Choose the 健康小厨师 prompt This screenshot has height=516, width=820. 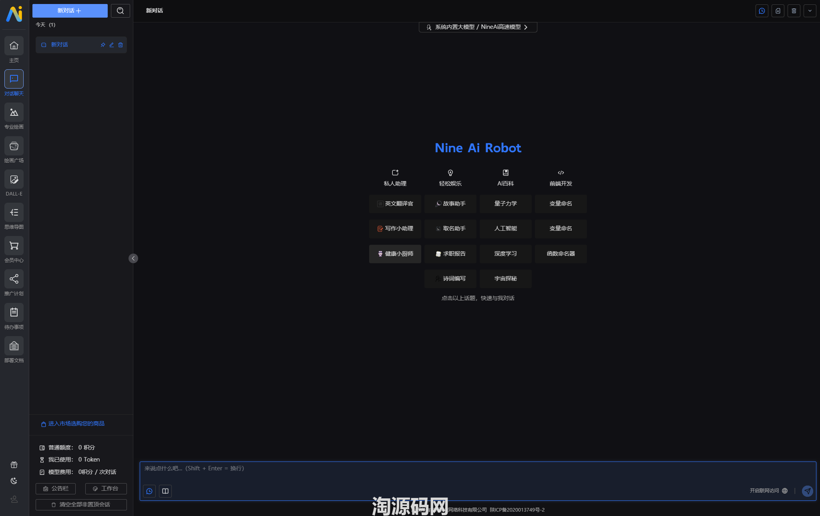pos(395,254)
